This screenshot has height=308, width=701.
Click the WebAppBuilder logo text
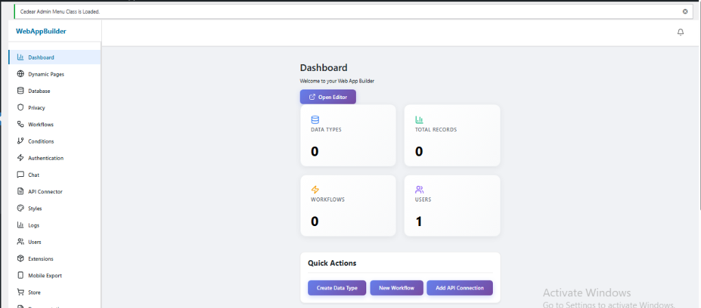(x=41, y=31)
